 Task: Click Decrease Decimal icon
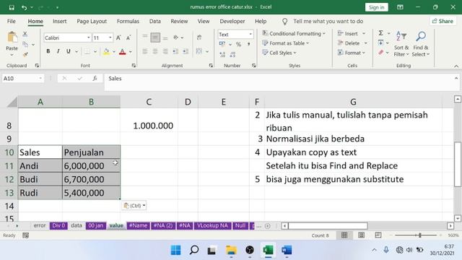click(x=232, y=54)
